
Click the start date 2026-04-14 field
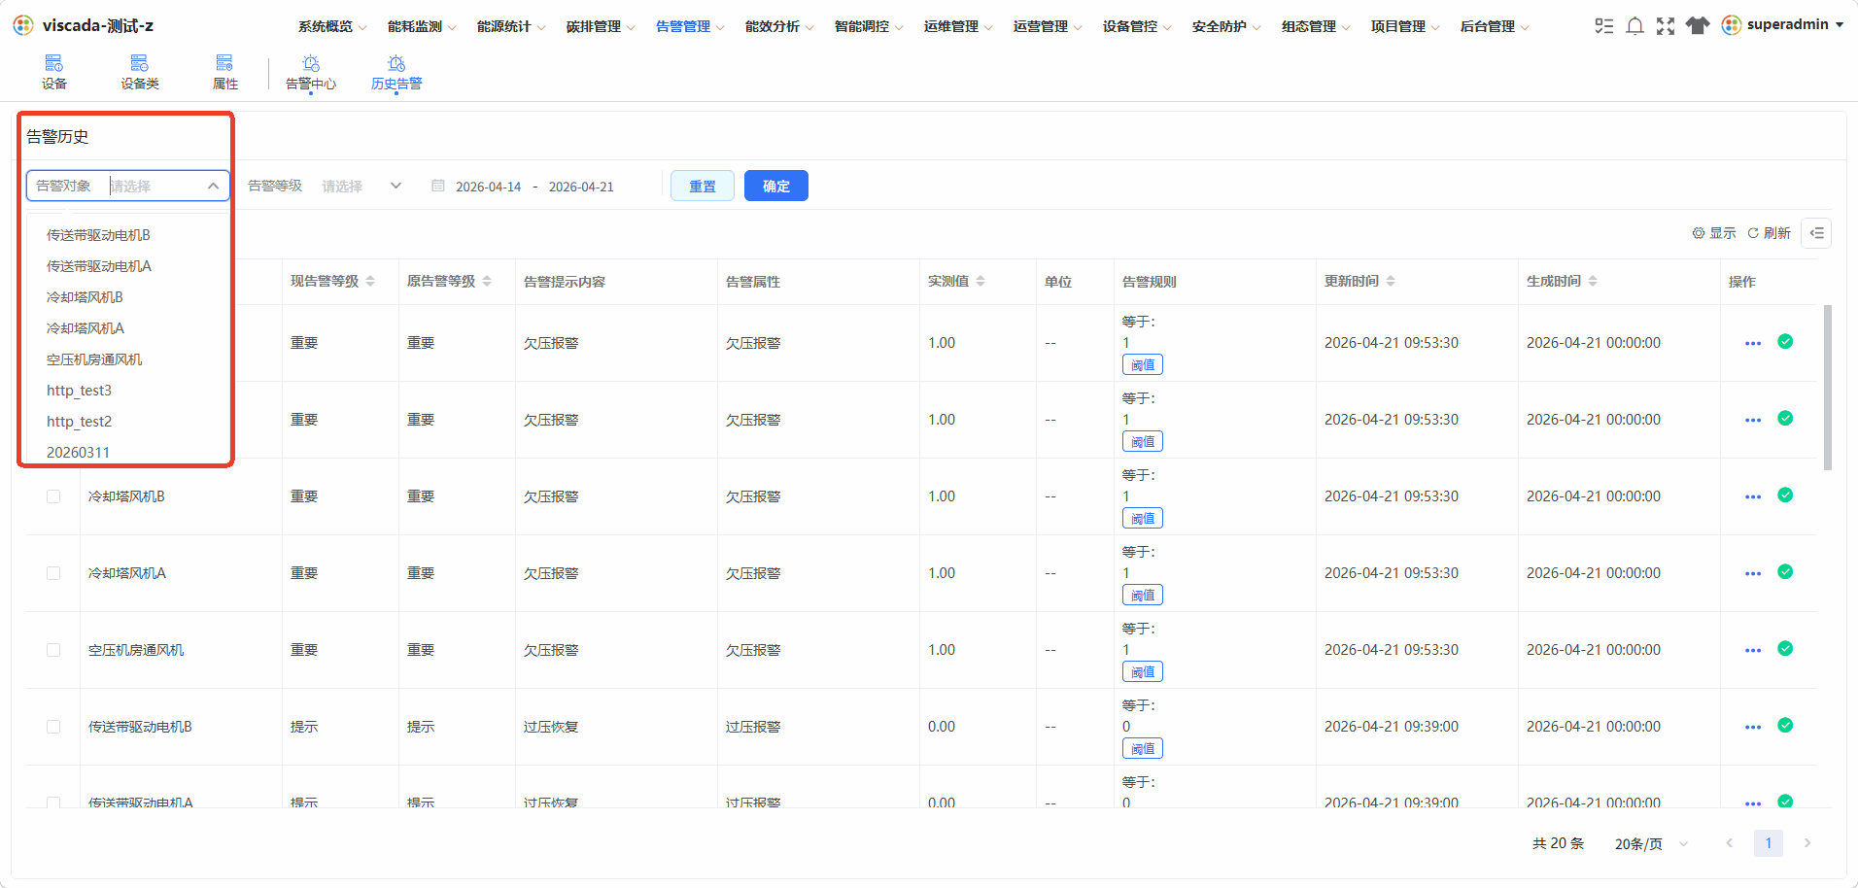coord(488,187)
